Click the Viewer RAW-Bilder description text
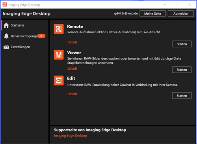Viewport: 197px width, 144px height. point(124,61)
